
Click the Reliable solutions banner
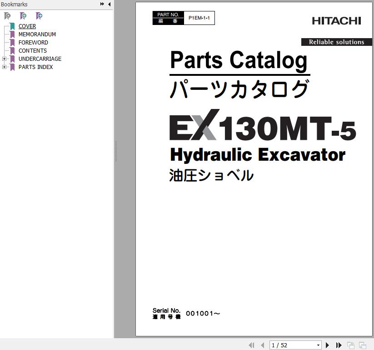pos(336,42)
